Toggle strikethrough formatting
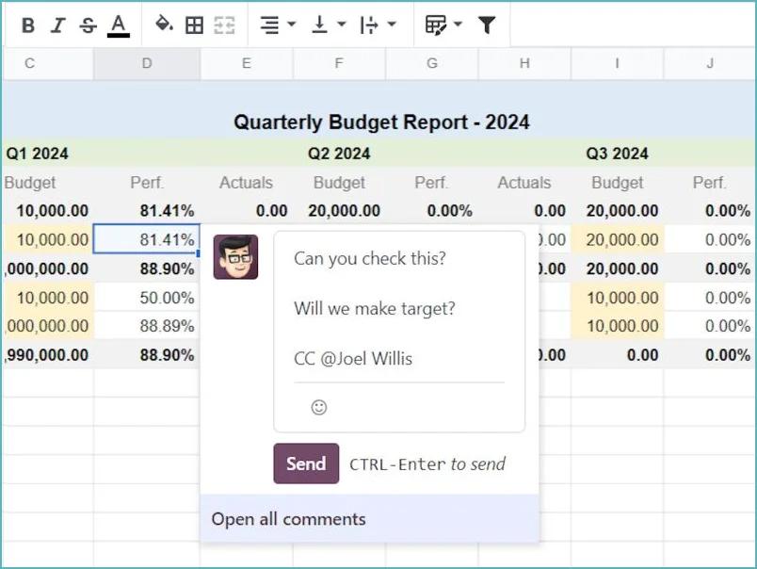757x569 pixels. click(x=87, y=24)
